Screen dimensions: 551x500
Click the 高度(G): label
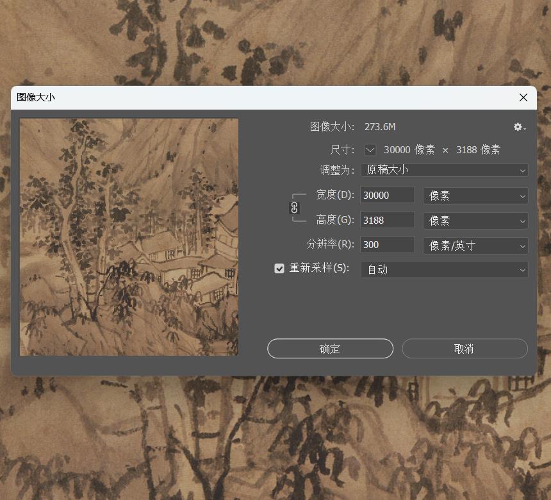[x=335, y=220]
